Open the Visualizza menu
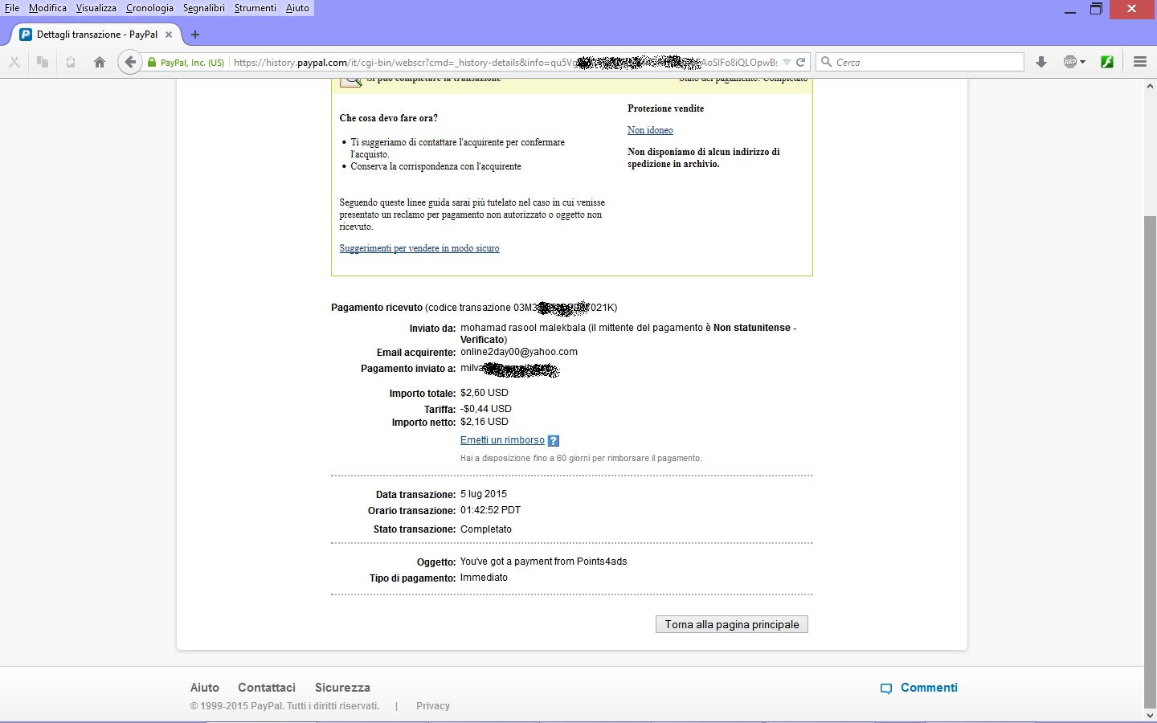 point(96,8)
